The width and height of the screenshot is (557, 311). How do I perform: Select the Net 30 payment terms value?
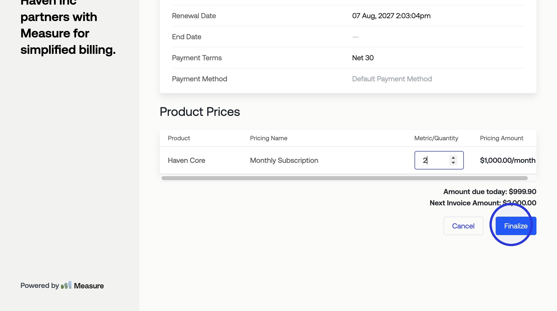[x=363, y=58]
